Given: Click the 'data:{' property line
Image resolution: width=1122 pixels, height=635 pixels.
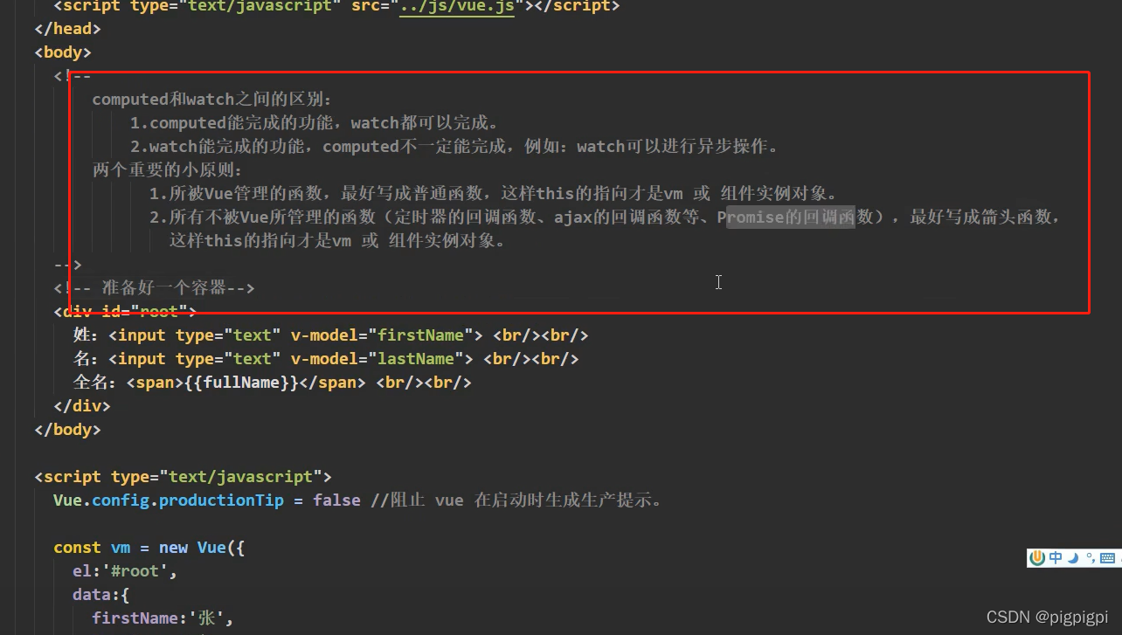Looking at the screenshot, I should pyautogui.click(x=101, y=595).
